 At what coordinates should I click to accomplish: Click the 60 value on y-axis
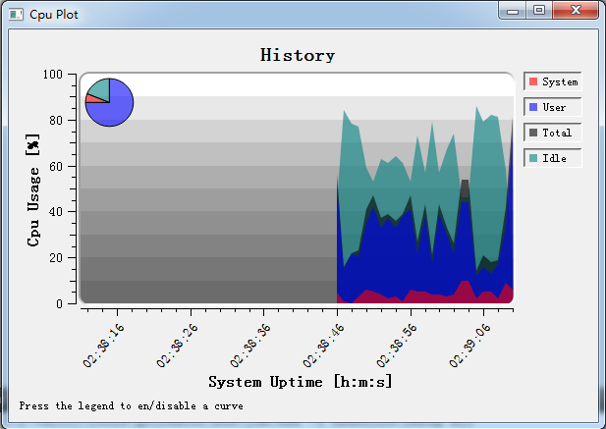coord(56,167)
